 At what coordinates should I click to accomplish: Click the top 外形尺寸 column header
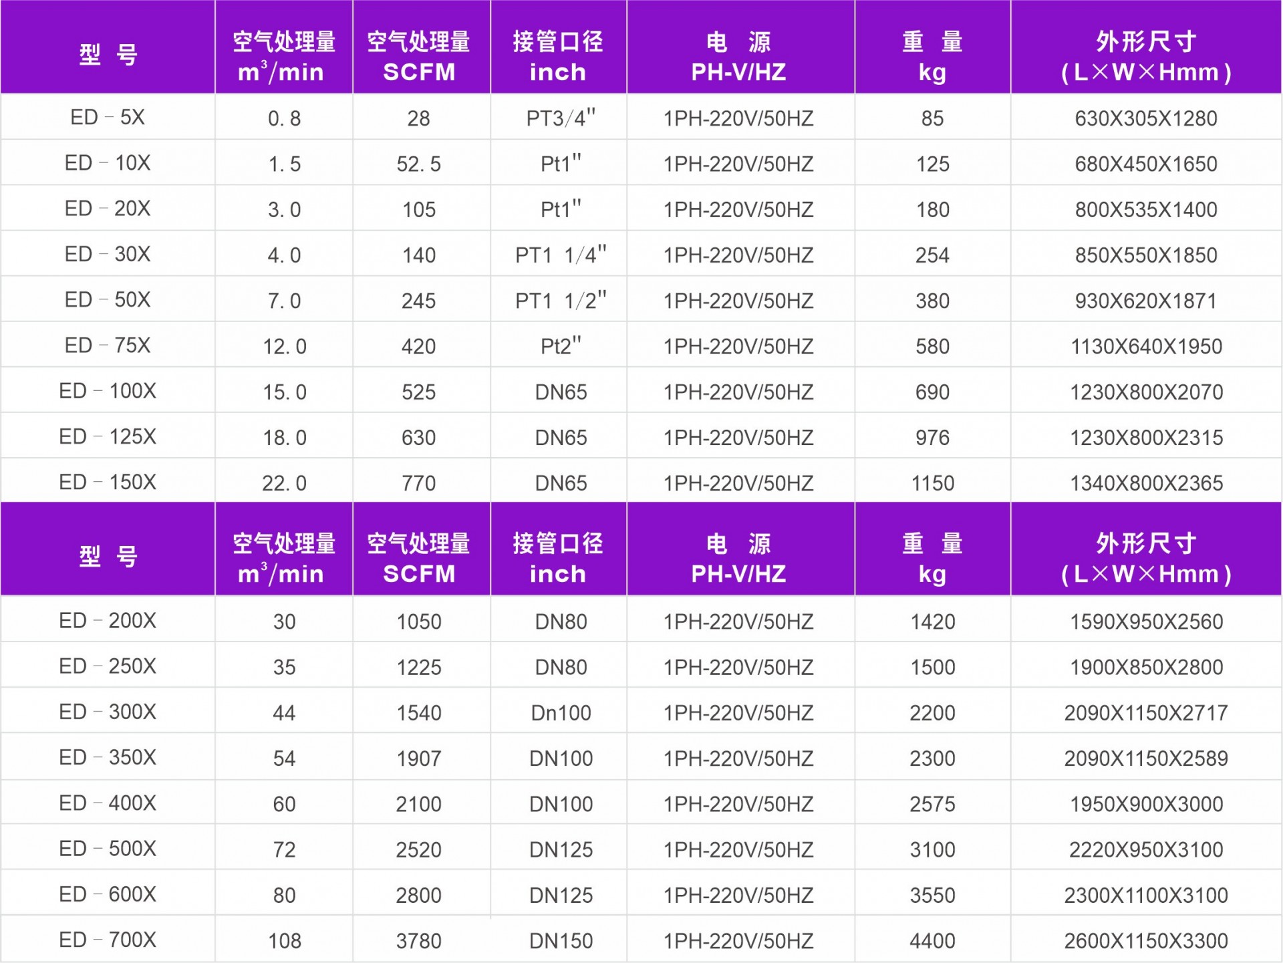pos(1145,56)
